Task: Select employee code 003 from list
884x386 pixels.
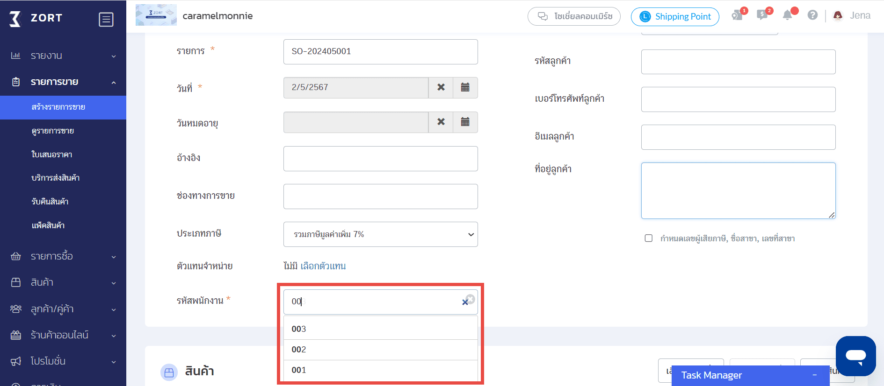Action: pyautogui.click(x=381, y=329)
